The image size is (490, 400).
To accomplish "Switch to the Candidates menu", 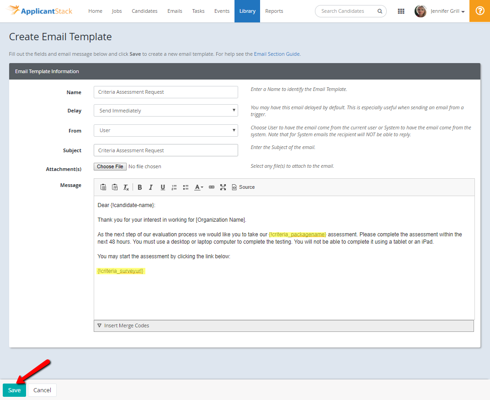I will (x=144, y=11).
